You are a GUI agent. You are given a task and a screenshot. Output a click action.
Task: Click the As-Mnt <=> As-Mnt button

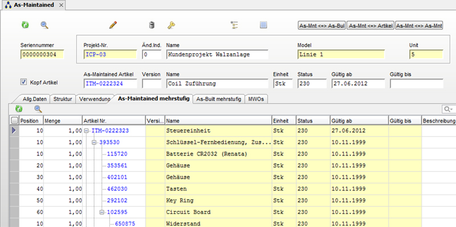(x=419, y=26)
